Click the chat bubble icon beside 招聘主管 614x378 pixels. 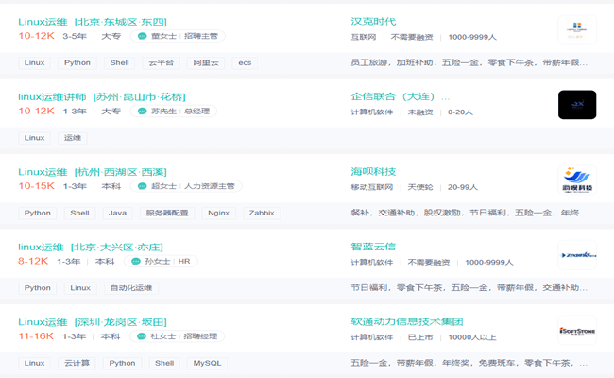[142, 36]
